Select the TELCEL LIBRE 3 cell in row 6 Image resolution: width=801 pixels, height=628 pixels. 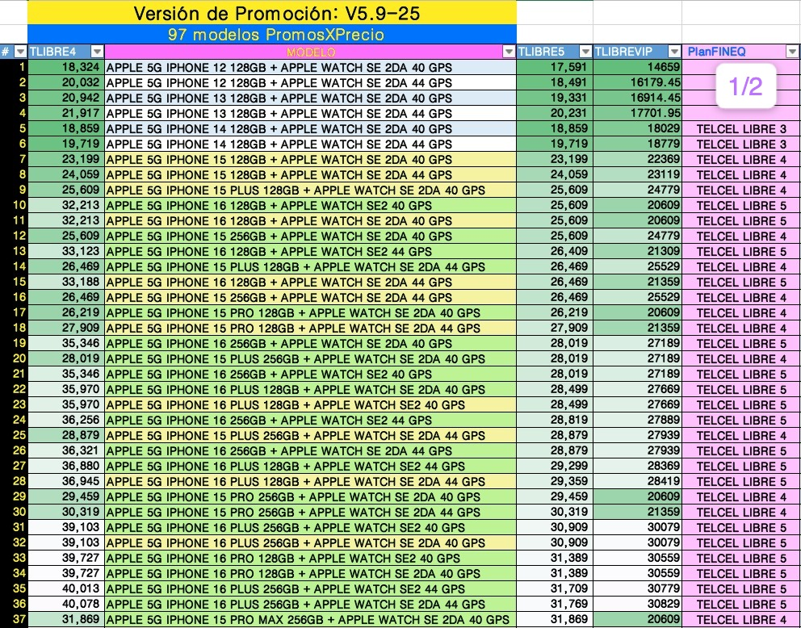[741, 144]
